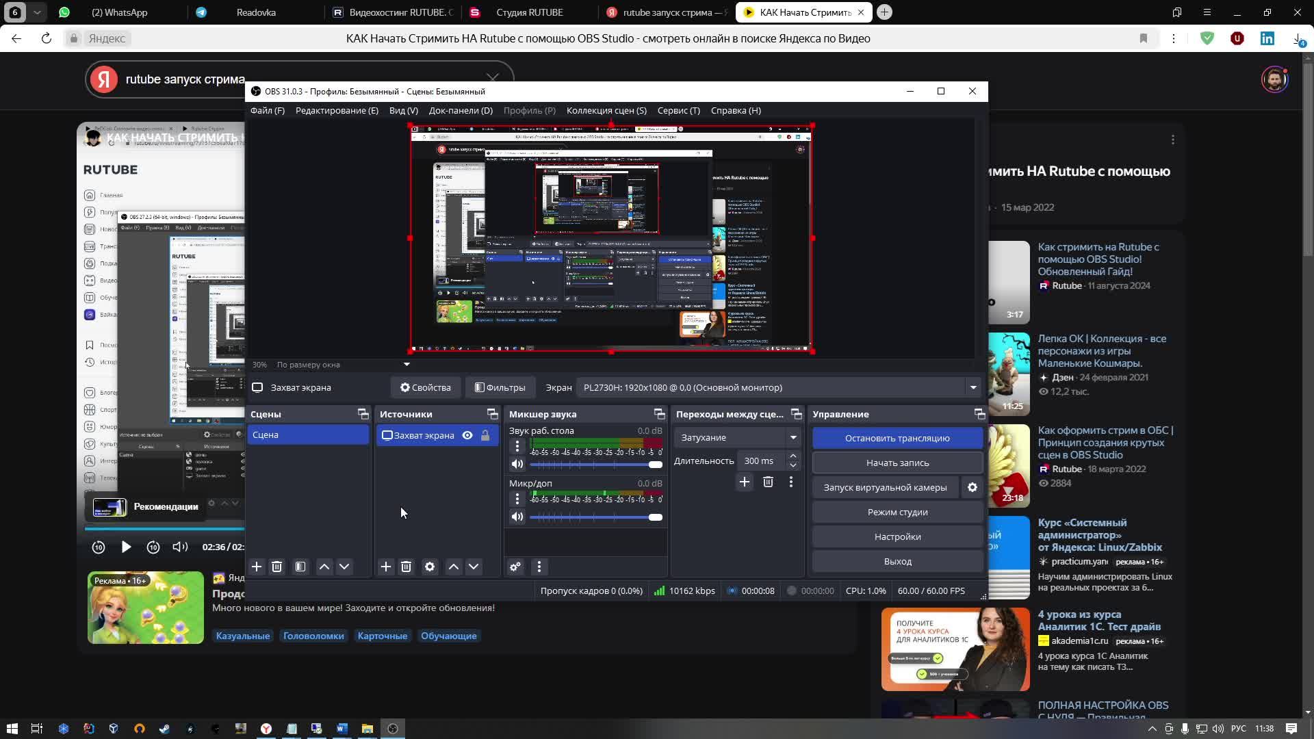Open OBS Studio from Windows taskbar

coord(393,729)
